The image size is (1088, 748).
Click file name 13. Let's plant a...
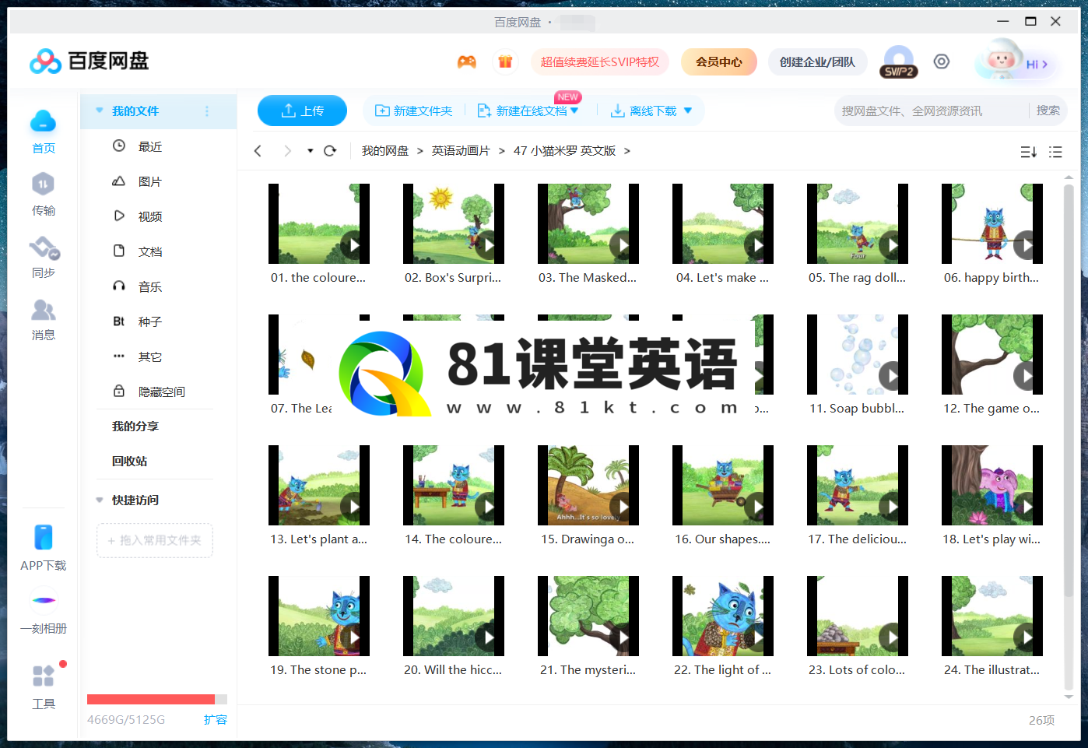(318, 539)
